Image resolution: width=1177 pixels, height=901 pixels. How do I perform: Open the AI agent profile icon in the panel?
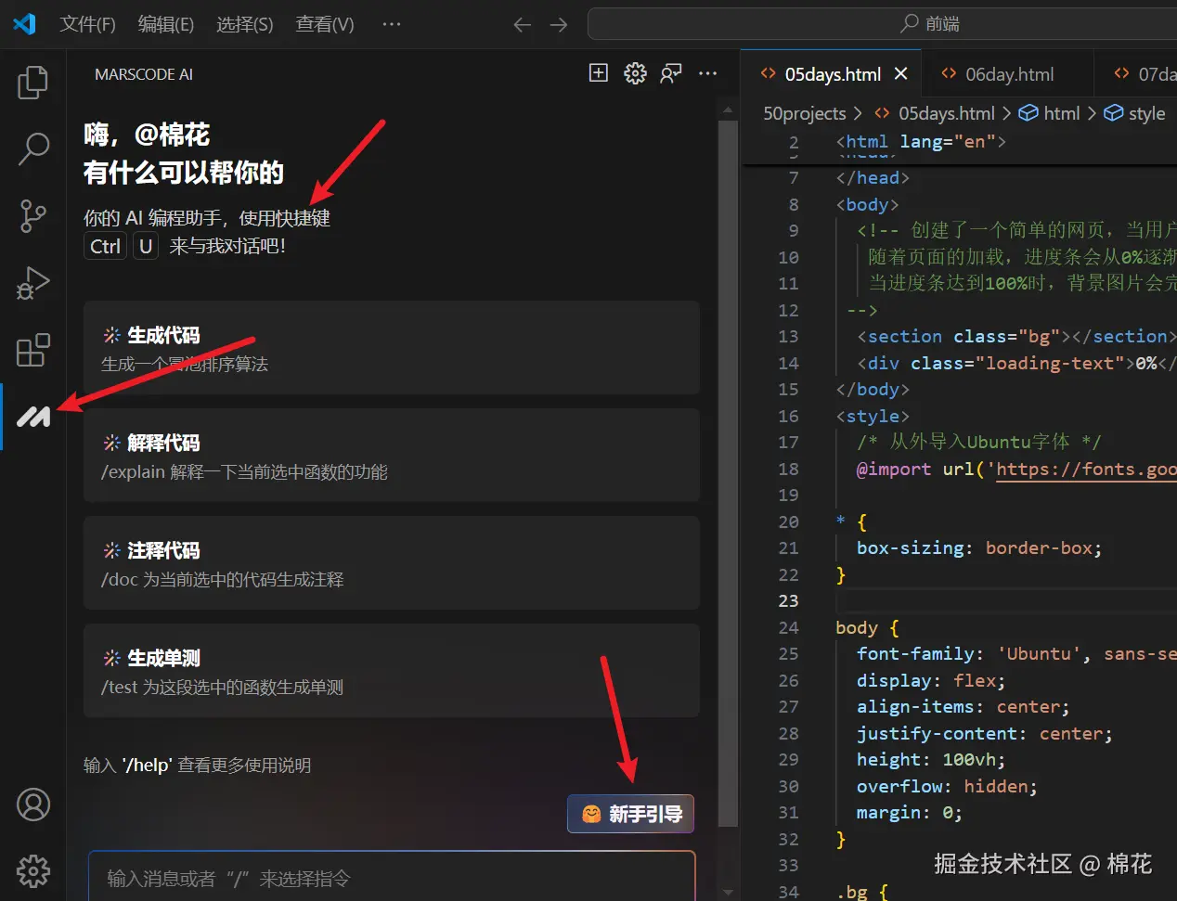671,72
